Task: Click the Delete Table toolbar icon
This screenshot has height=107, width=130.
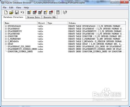Action: click(x=35, y=12)
